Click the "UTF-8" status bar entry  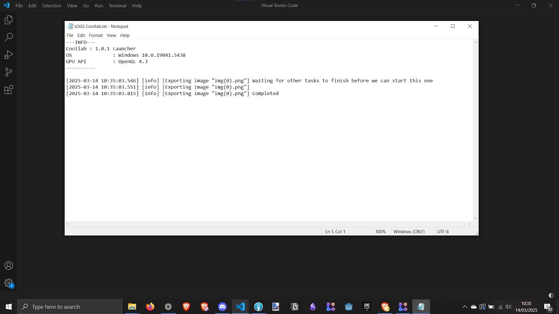pos(443,232)
